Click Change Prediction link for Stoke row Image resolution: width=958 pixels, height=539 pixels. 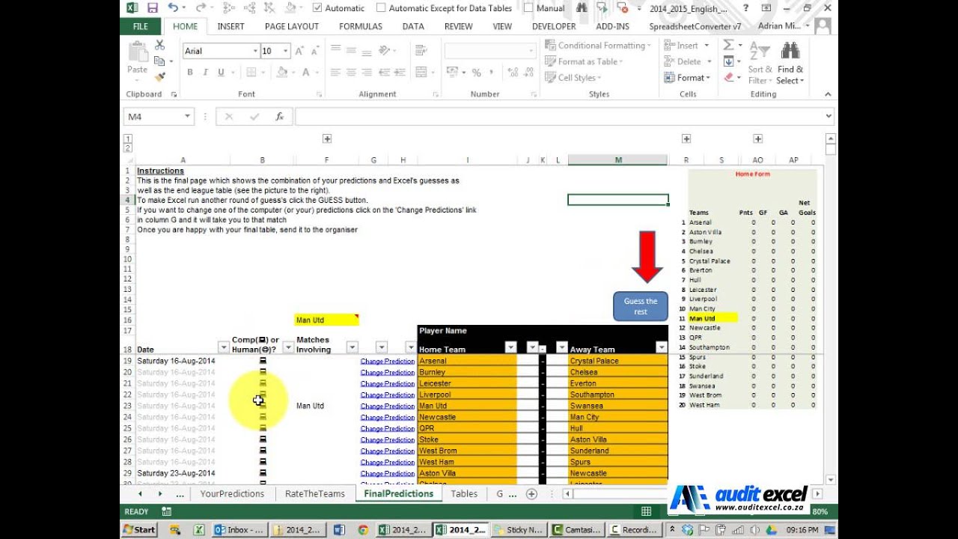click(x=388, y=439)
